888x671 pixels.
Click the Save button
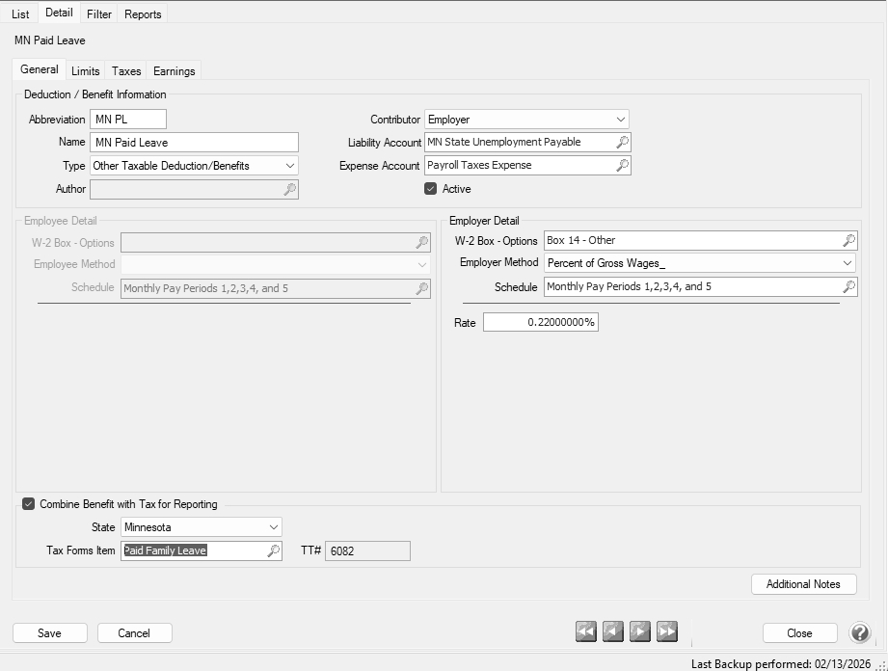tap(49, 633)
